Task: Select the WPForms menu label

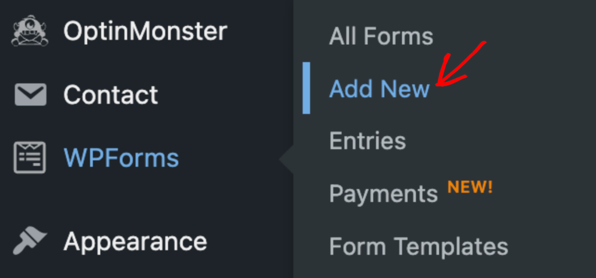Action: click(x=121, y=158)
